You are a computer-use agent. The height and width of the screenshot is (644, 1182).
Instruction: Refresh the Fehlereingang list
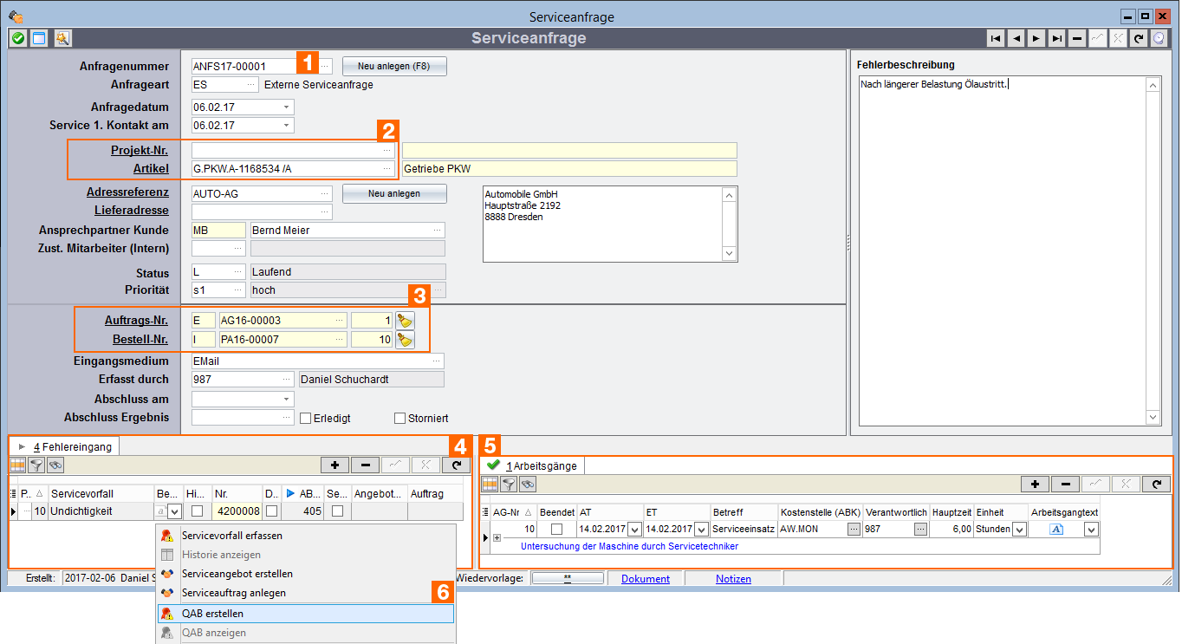[456, 465]
